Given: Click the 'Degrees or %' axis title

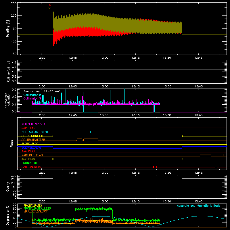Looking at the screenshot, I should (8, 215).
